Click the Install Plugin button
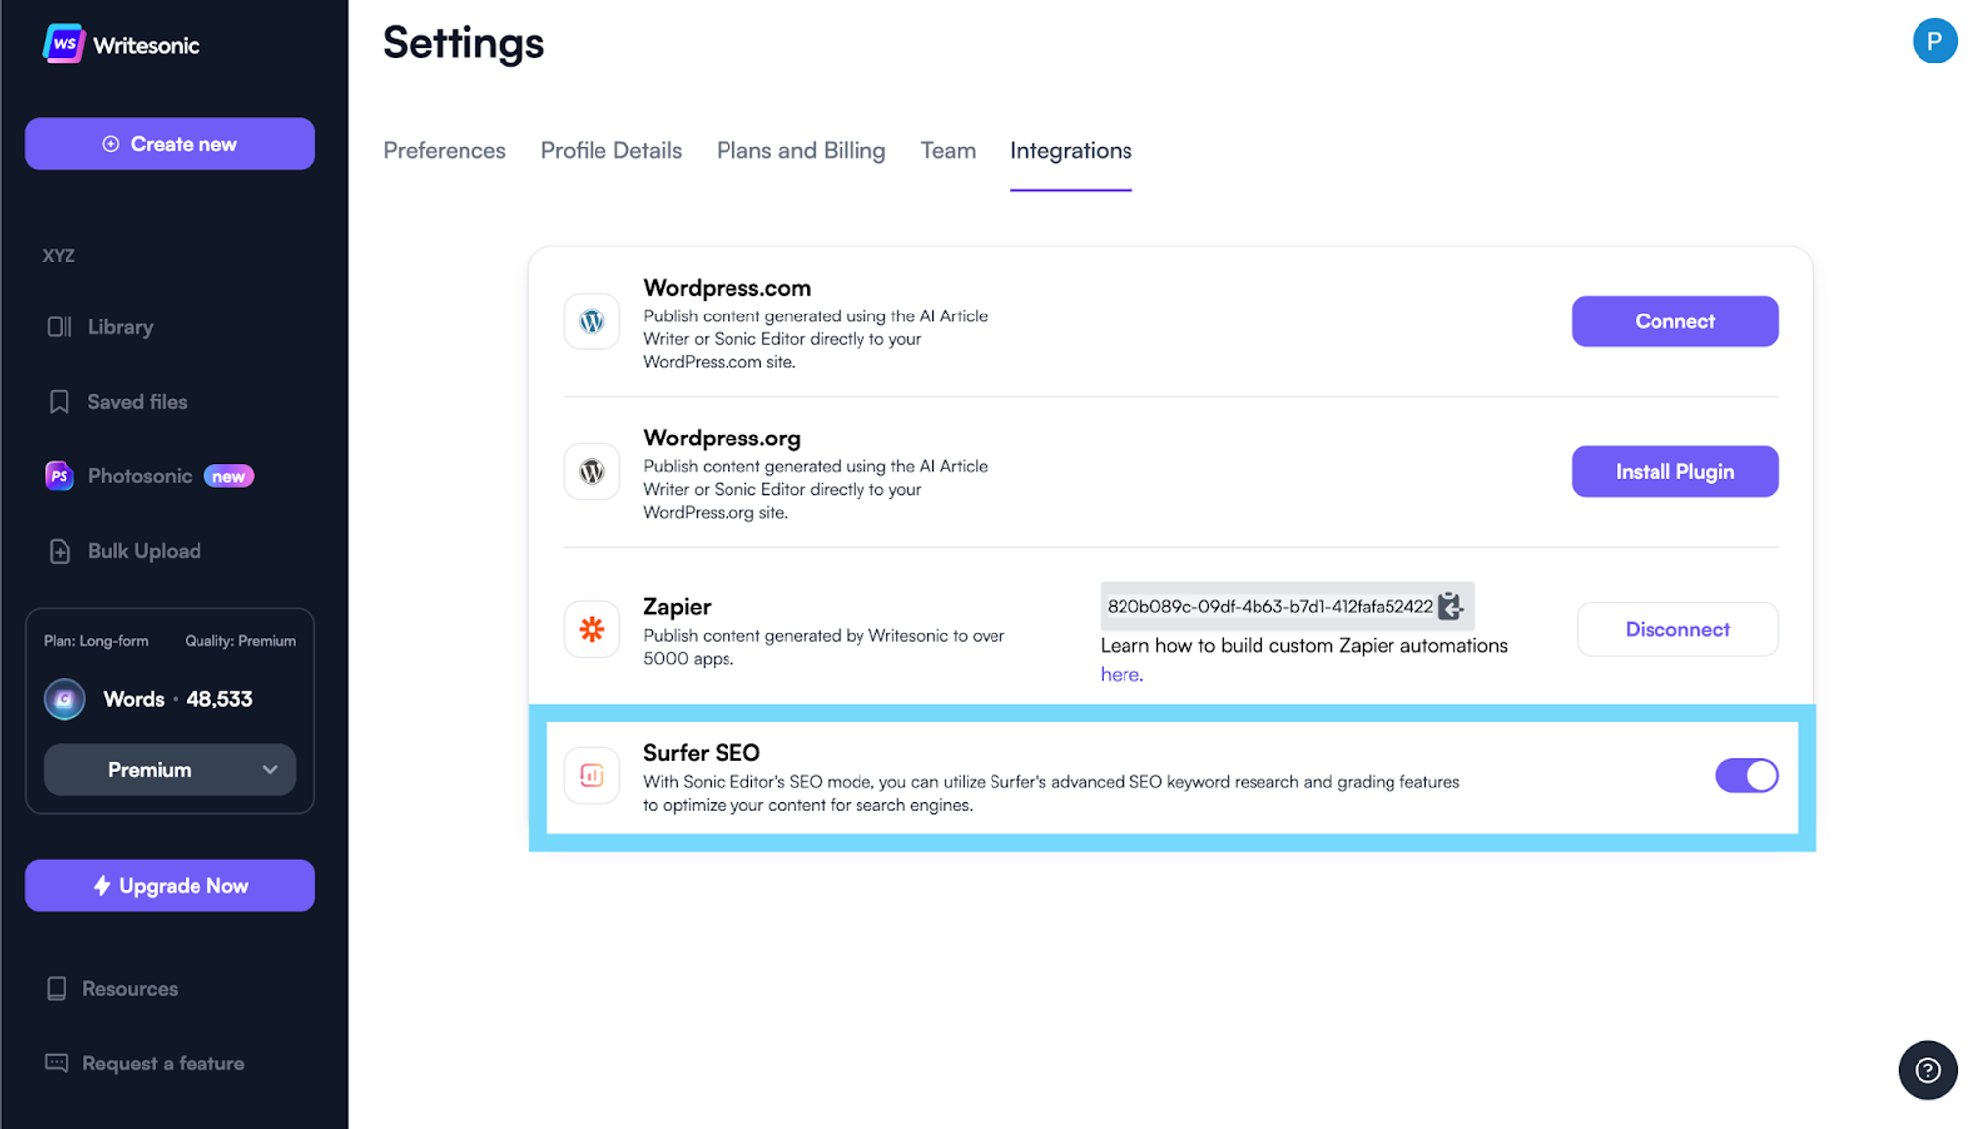1985x1129 pixels. click(x=1674, y=472)
